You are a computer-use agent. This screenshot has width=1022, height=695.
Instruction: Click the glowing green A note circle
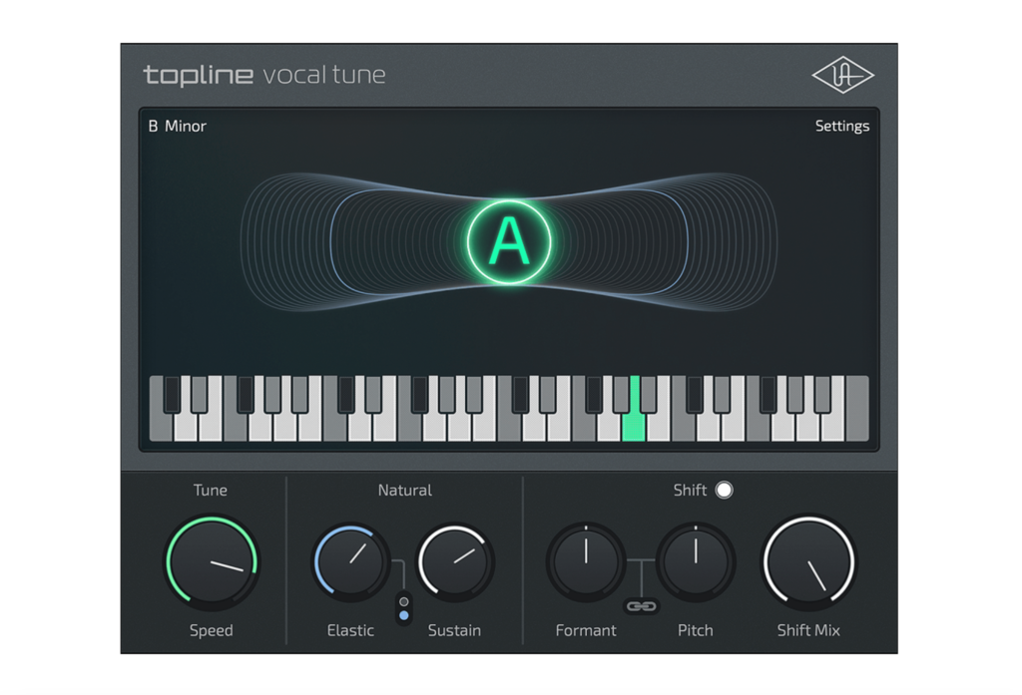click(x=509, y=242)
